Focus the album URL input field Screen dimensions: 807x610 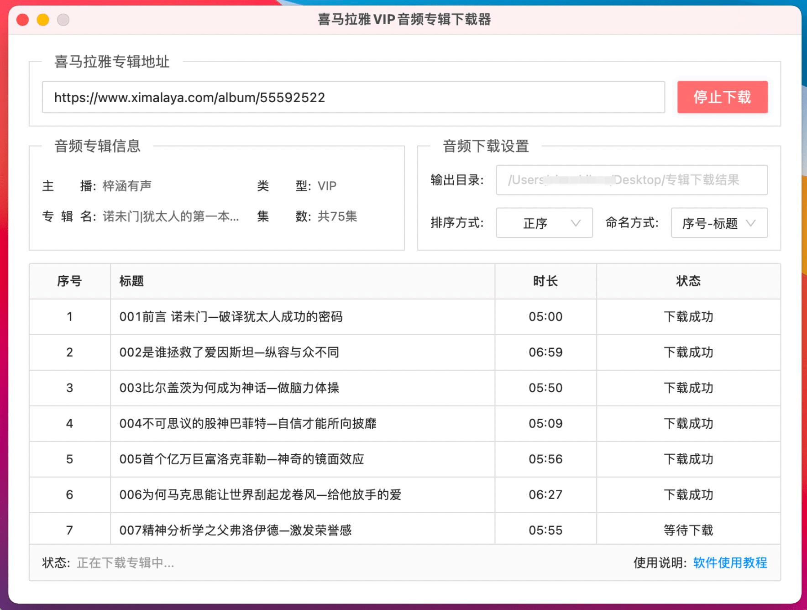[353, 97]
